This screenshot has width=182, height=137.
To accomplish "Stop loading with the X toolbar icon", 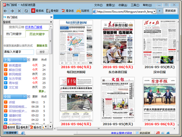I will click(x=19, y=11).
